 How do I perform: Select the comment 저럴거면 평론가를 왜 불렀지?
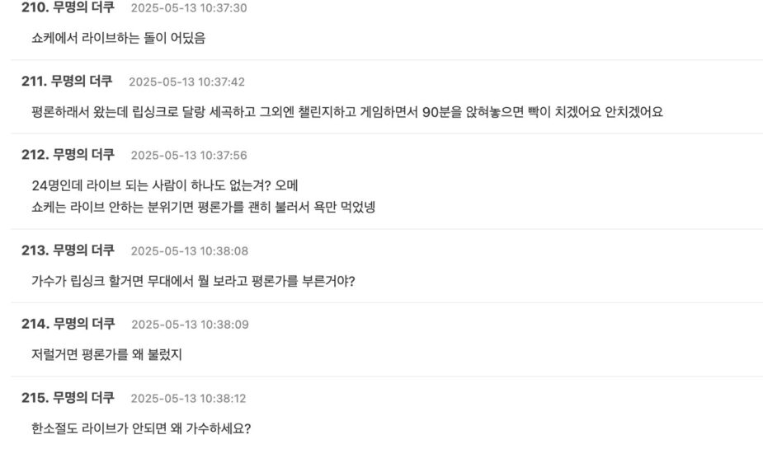point(106,355)
